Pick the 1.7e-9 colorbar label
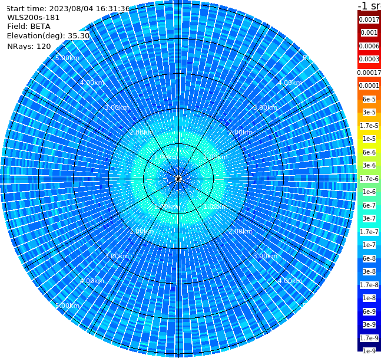This screenshot has width=381, height=358. [x=369, y=338]
